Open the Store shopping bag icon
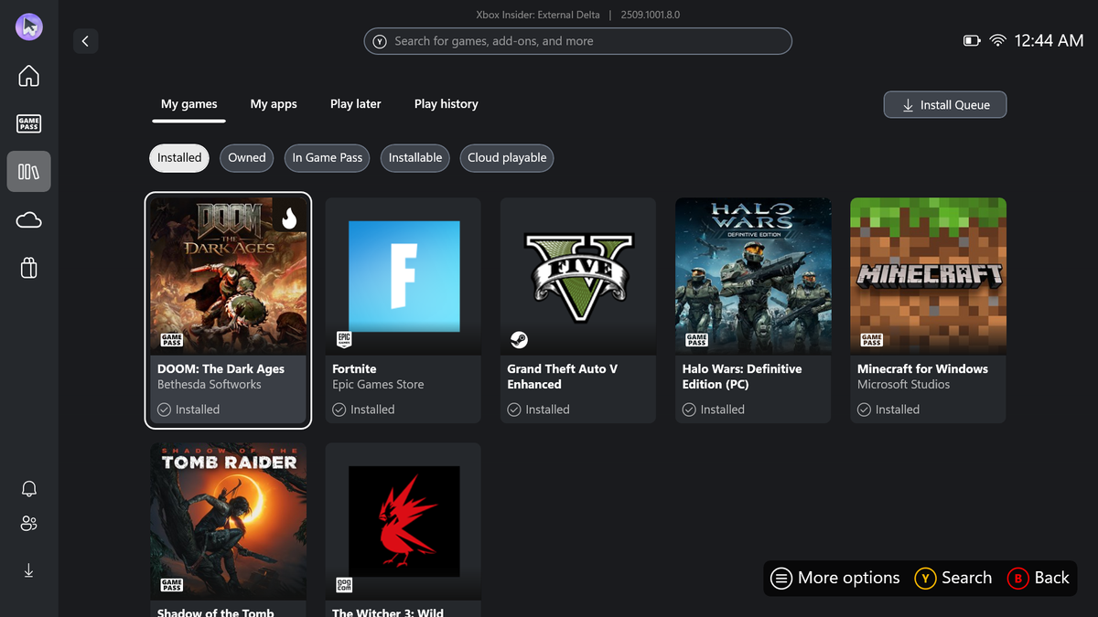 pos(28,267)
